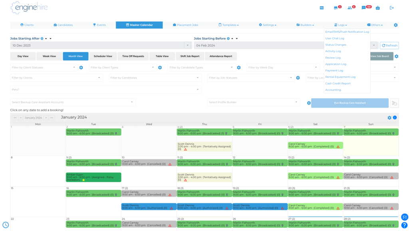The image size is (409, 231).
Task: Click the logout icon in the top bar
Action: click(392, 8)
